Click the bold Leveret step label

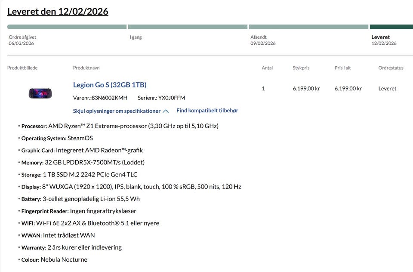click(x=381, y=37)
